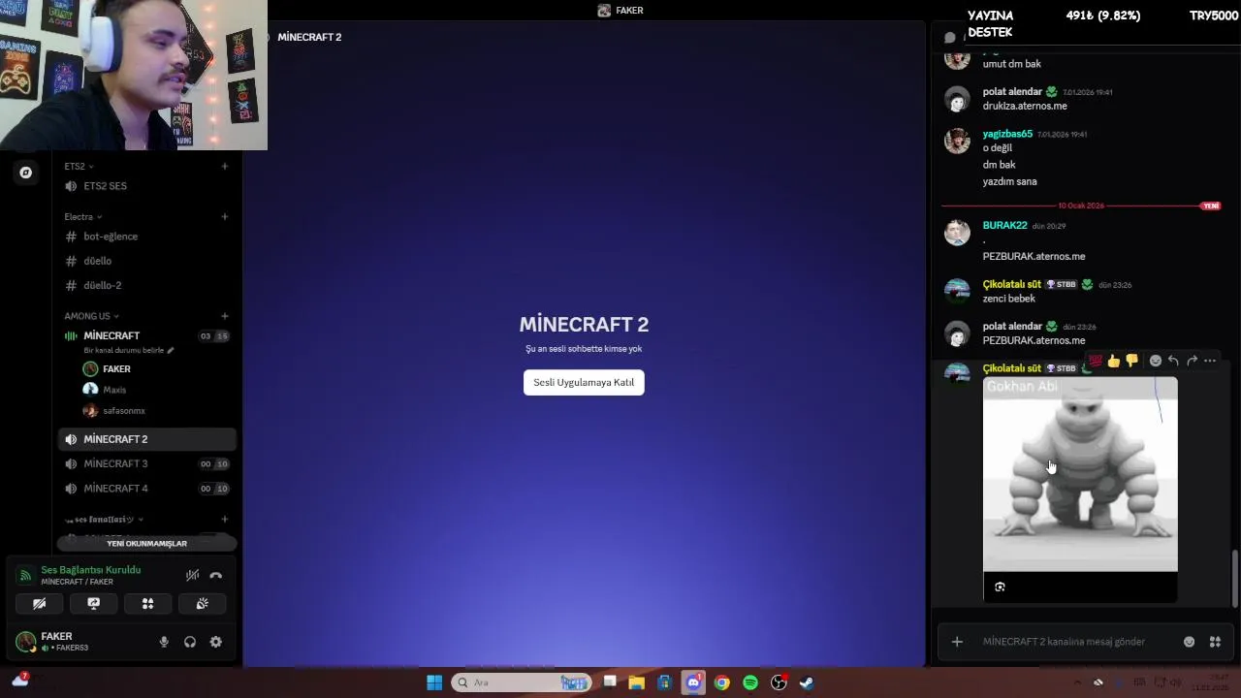Click the FAKER user avatar in user panel

26,641
